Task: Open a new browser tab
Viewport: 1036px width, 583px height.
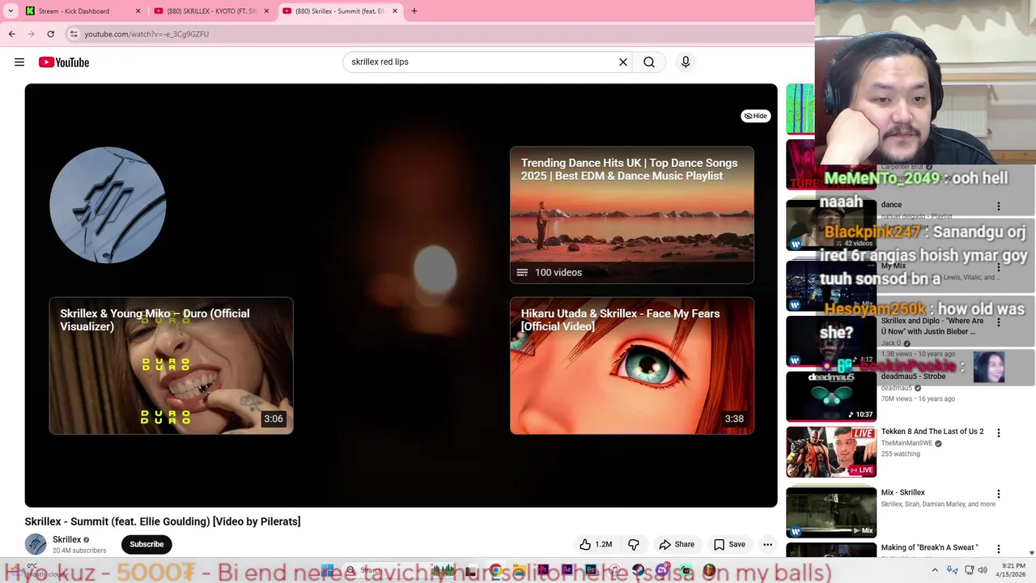Action: (x=414, y=11)
